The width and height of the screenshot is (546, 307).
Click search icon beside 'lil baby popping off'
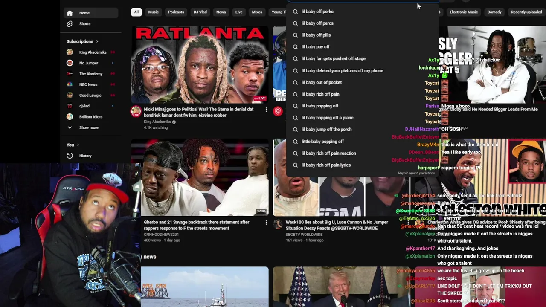(295, 106)
